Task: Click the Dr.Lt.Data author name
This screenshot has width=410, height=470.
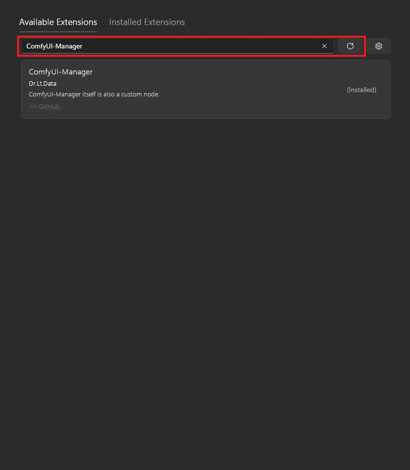Action: (43, 84)
